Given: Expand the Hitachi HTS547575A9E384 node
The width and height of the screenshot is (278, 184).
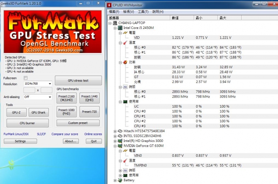Looking at the screenshot, I should tap(115, 132).
